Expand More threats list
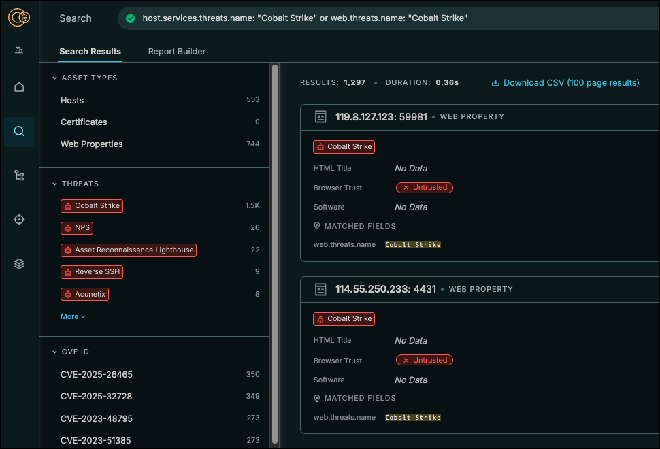The image size is (660, 449). pyautogui.click(x=73, y=316)
